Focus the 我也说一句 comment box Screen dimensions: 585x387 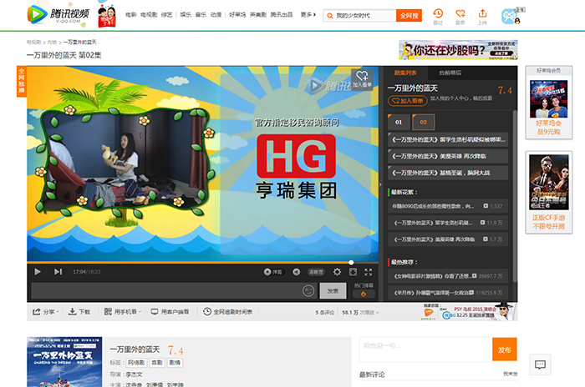coord(425,349)
